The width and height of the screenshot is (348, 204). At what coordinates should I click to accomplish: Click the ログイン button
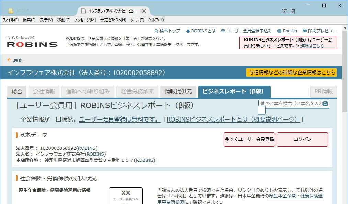302,139
